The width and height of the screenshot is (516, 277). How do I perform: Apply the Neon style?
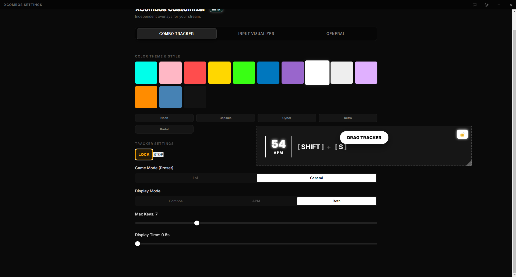coord(164,118)
